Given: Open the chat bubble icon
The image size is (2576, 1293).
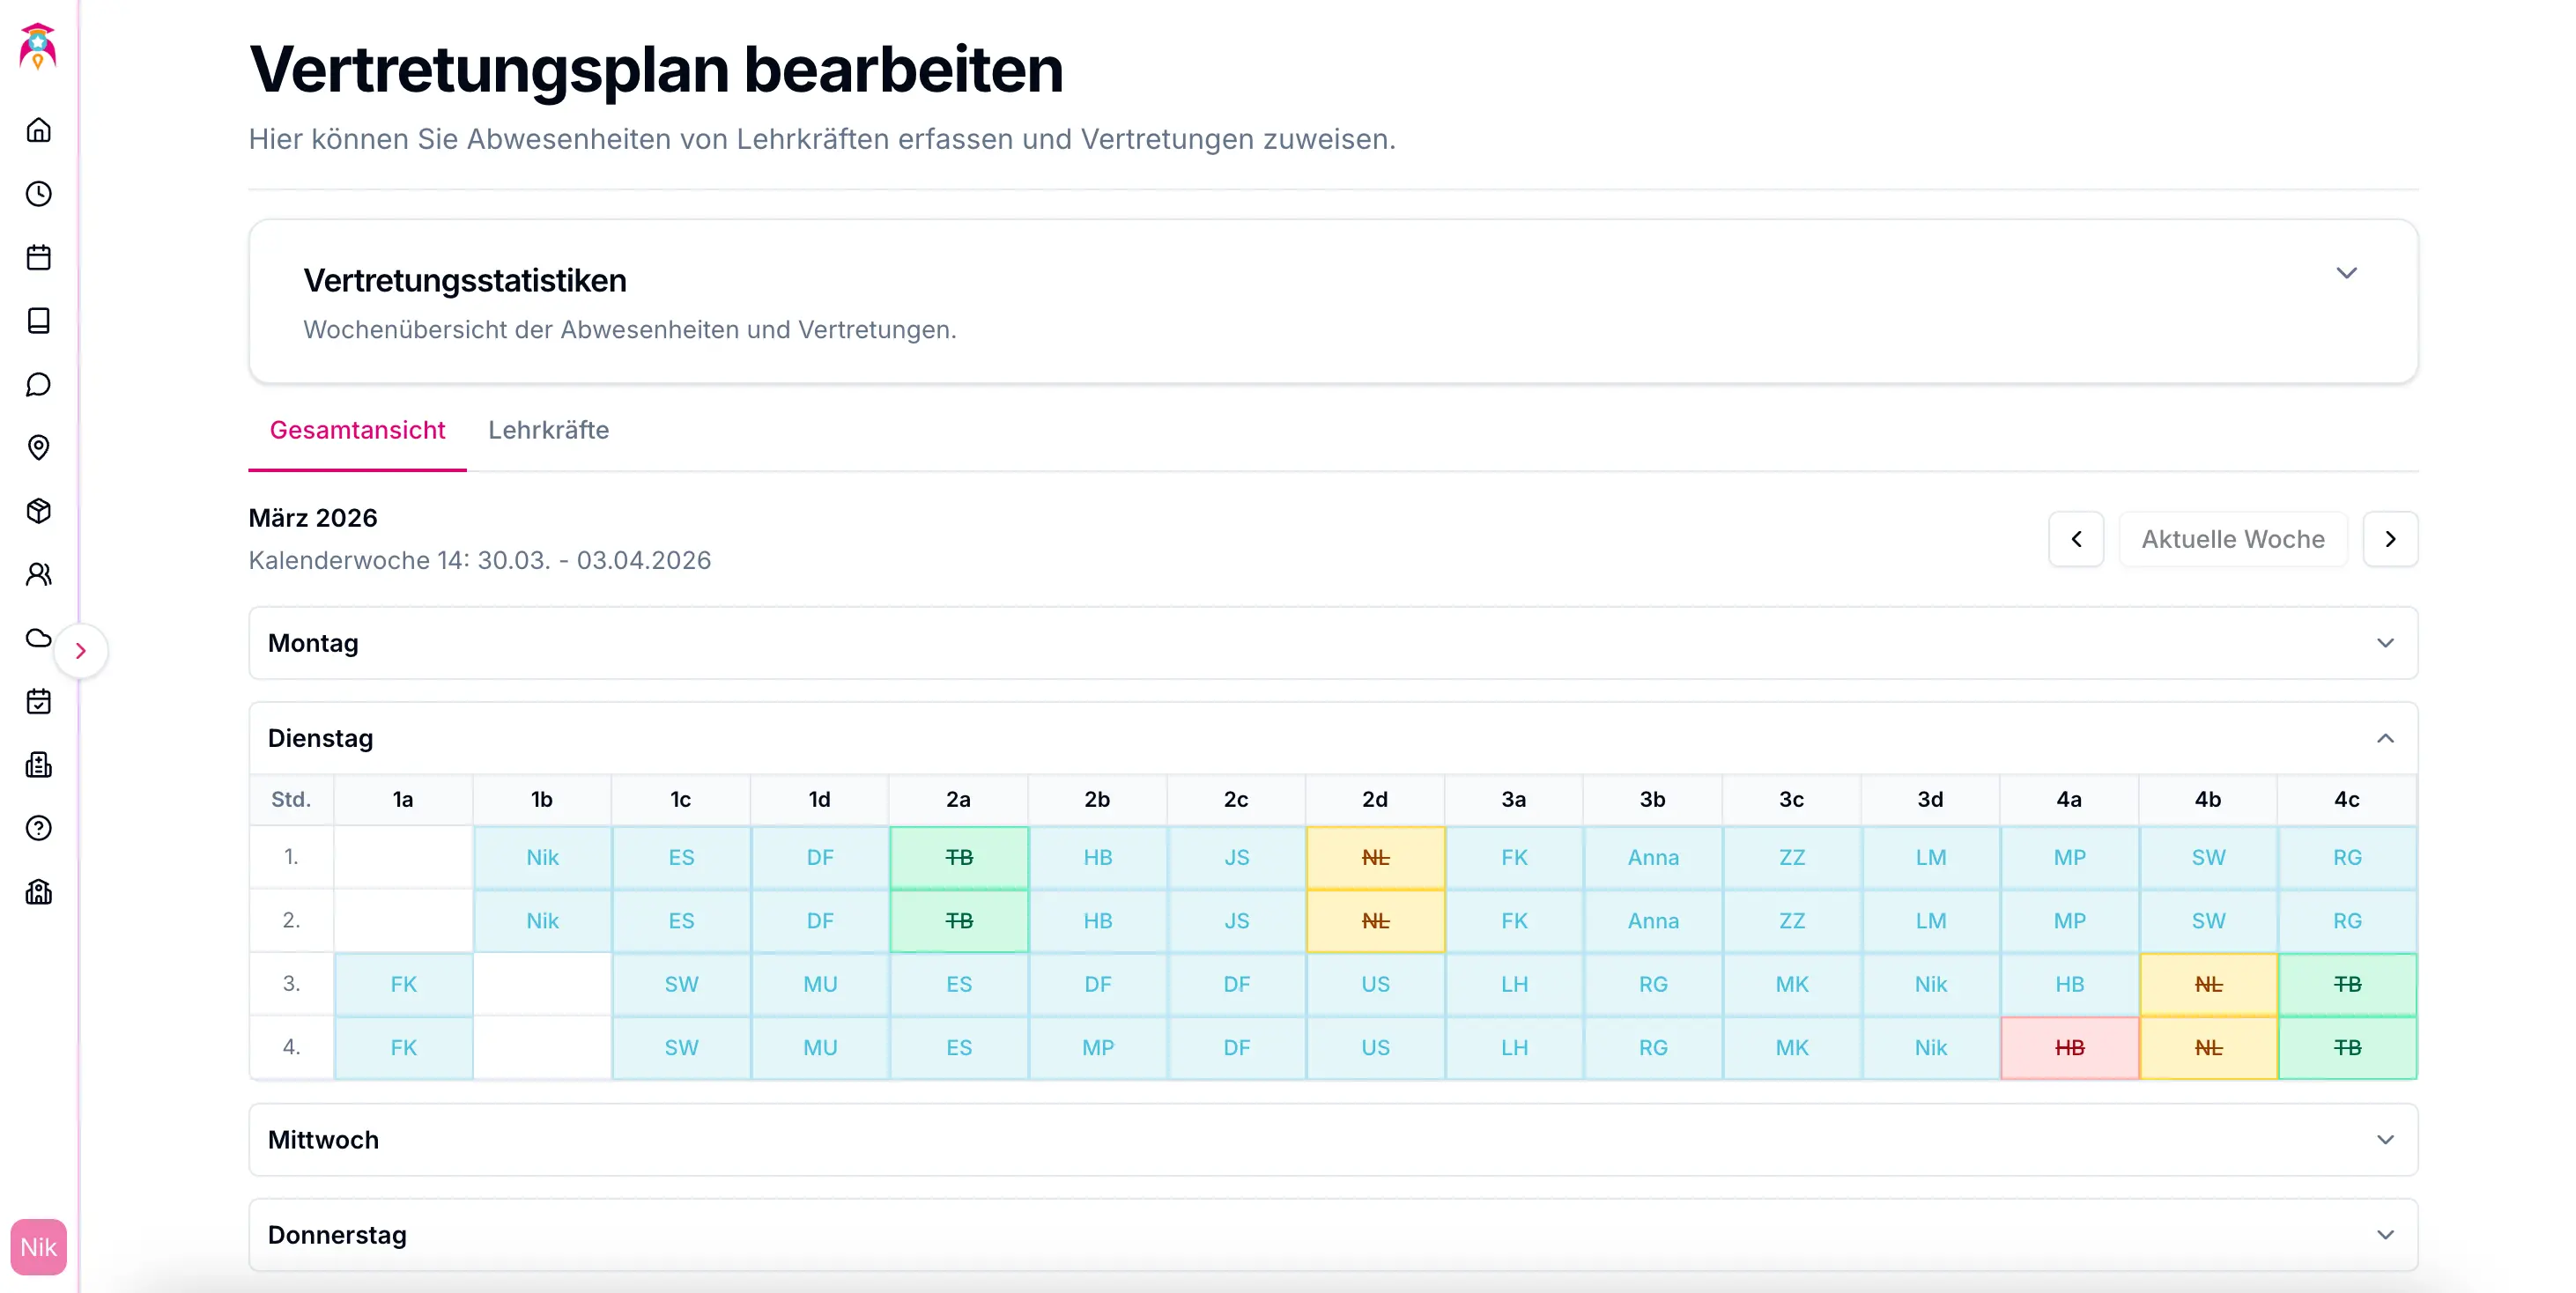Looking at the screenshot, I should (x=38, y=384).
